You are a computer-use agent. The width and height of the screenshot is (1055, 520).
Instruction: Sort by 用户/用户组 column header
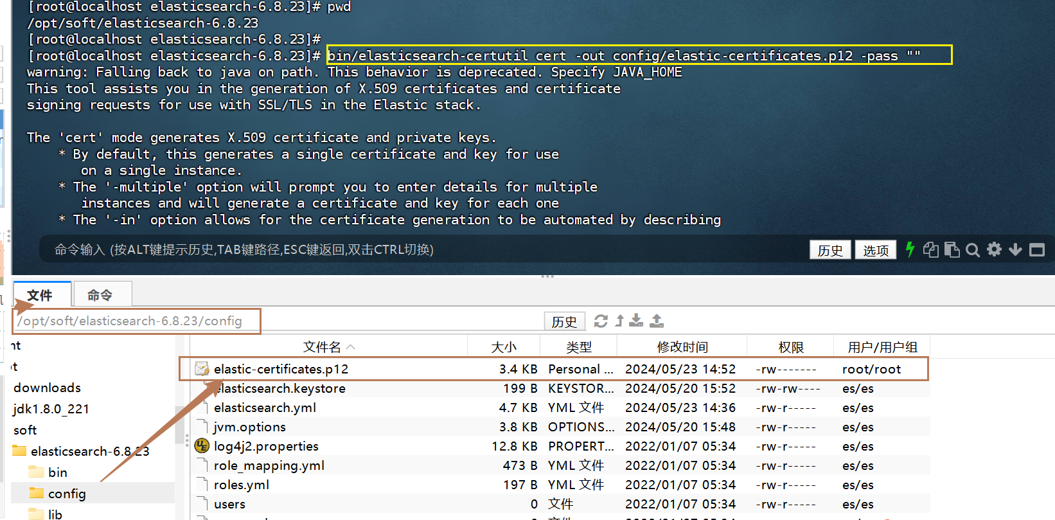tap(882, 347)
